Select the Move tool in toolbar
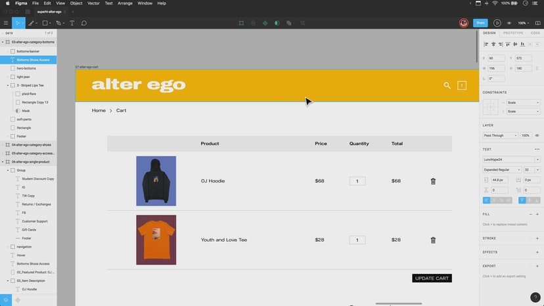Image resolution: width=544 pixels, height=306 pixels. coord(18,23)
